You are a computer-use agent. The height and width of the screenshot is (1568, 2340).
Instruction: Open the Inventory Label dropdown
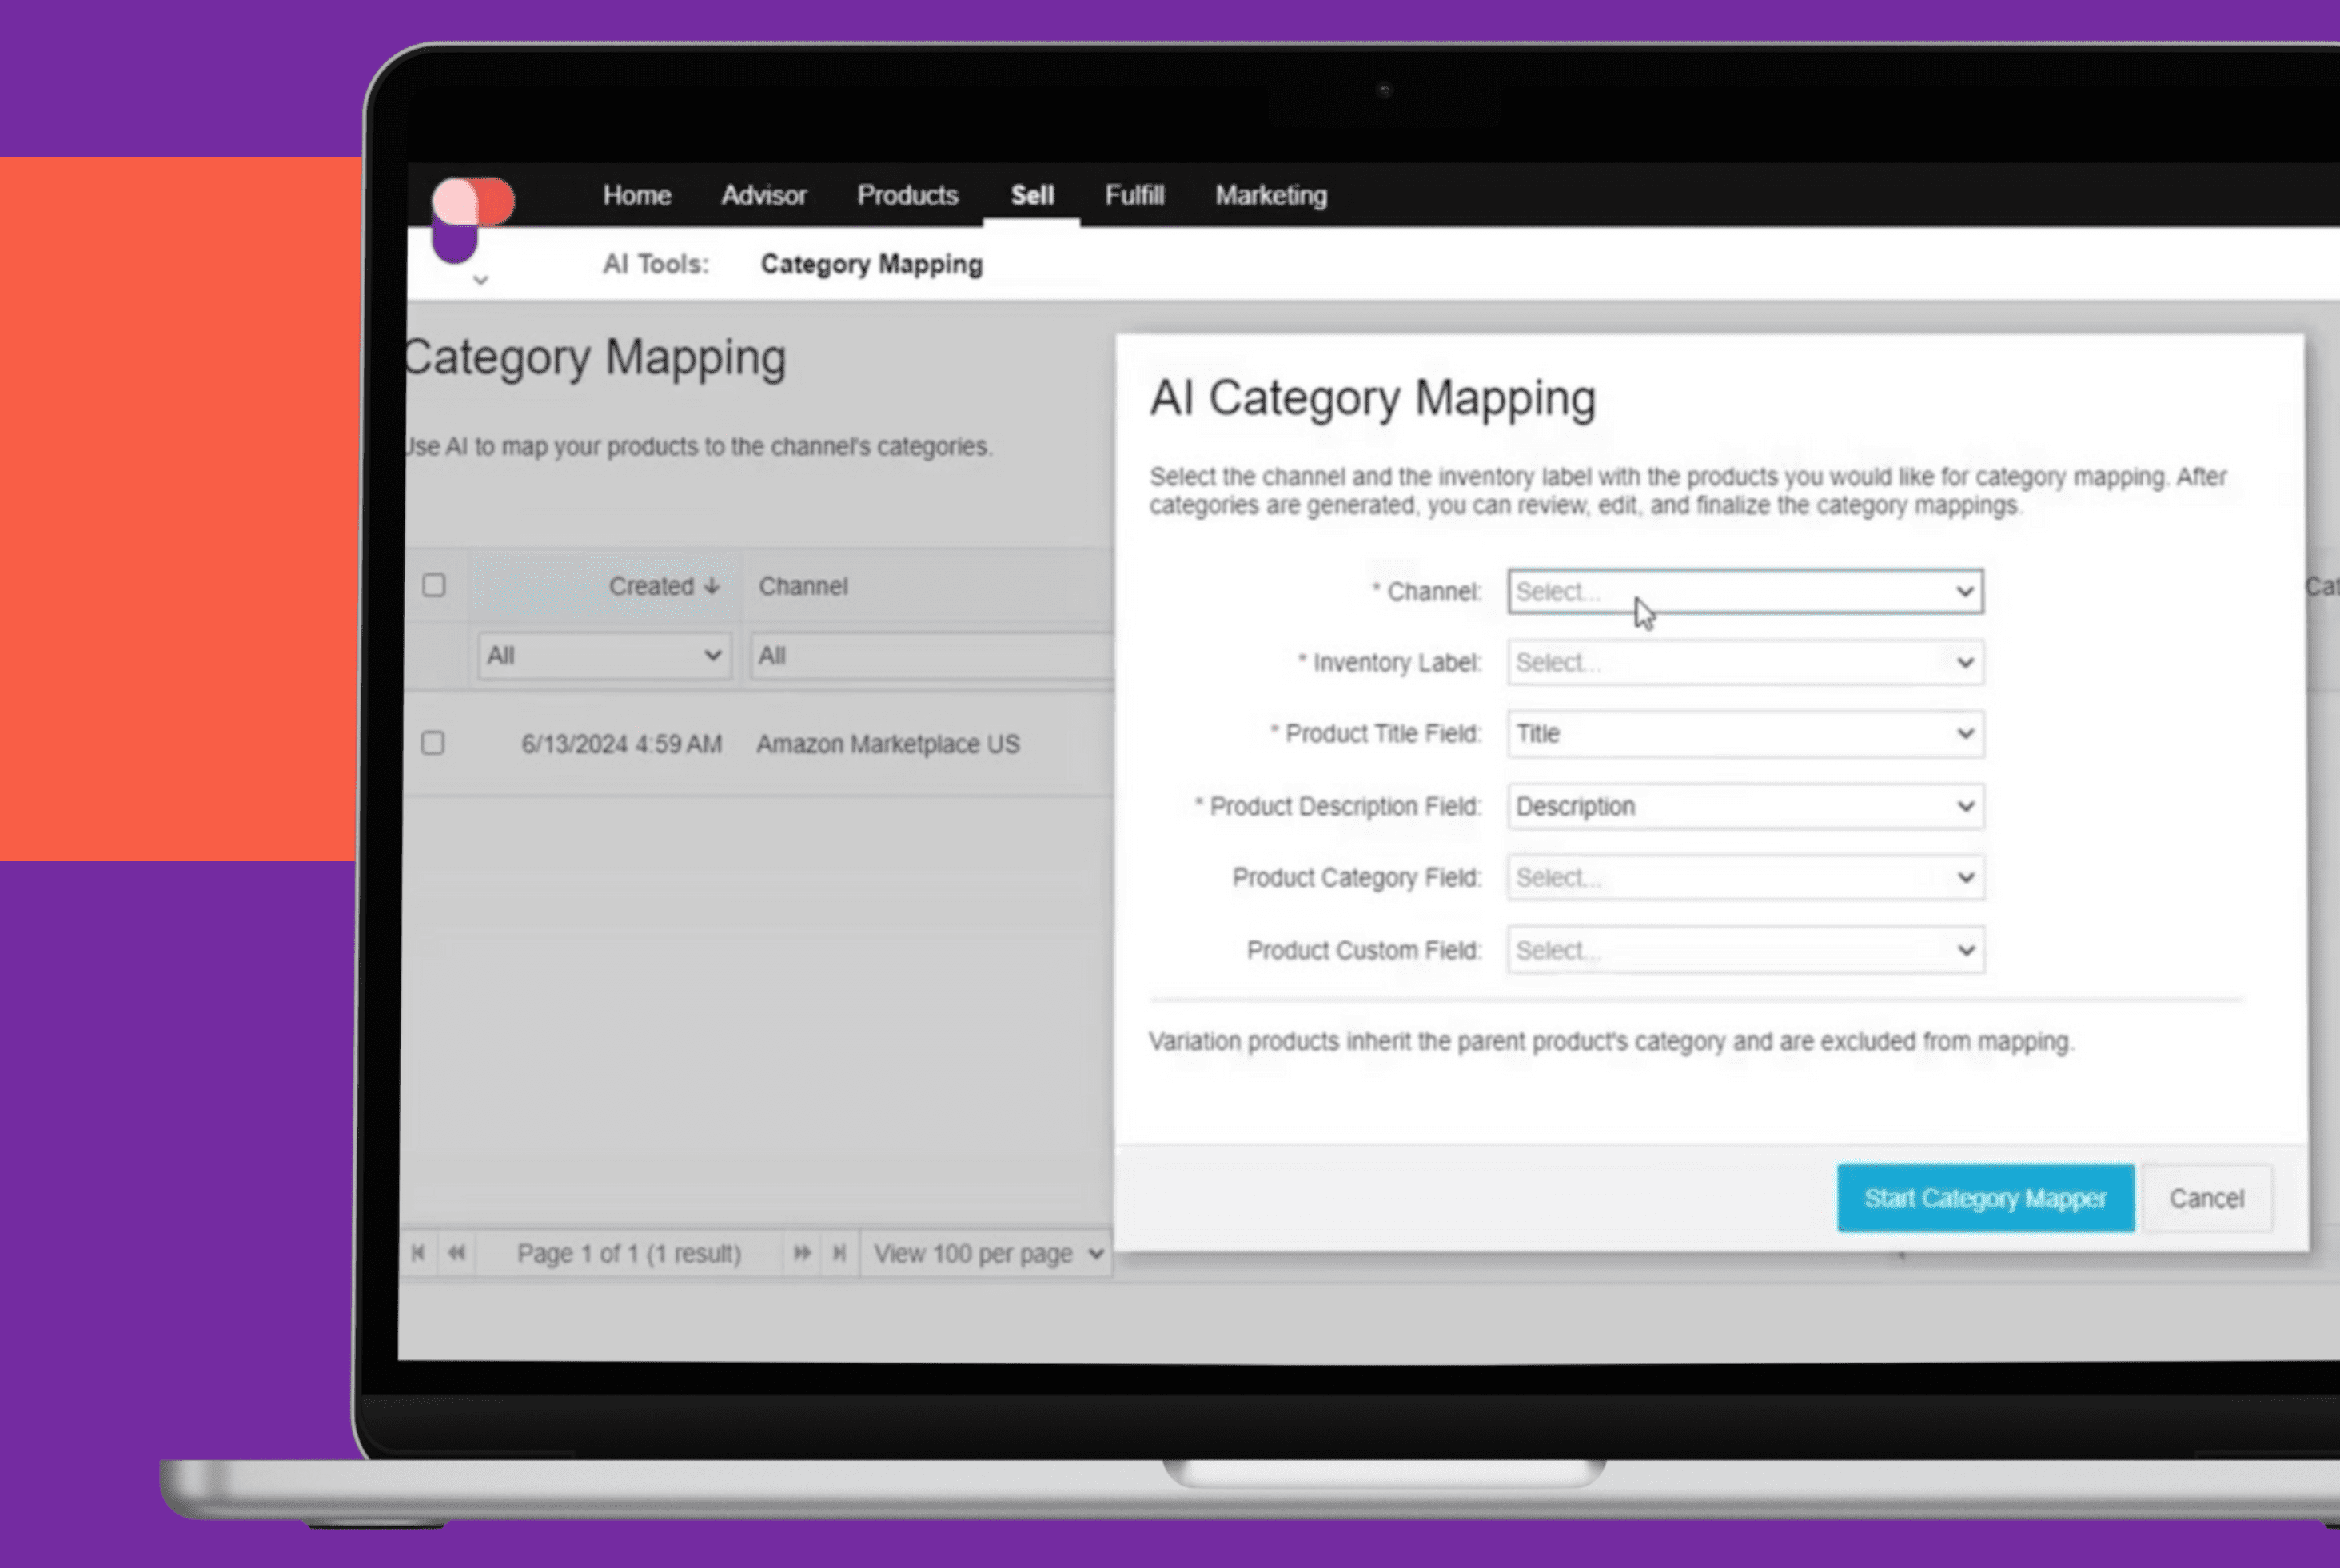[x=1745, y=662]
